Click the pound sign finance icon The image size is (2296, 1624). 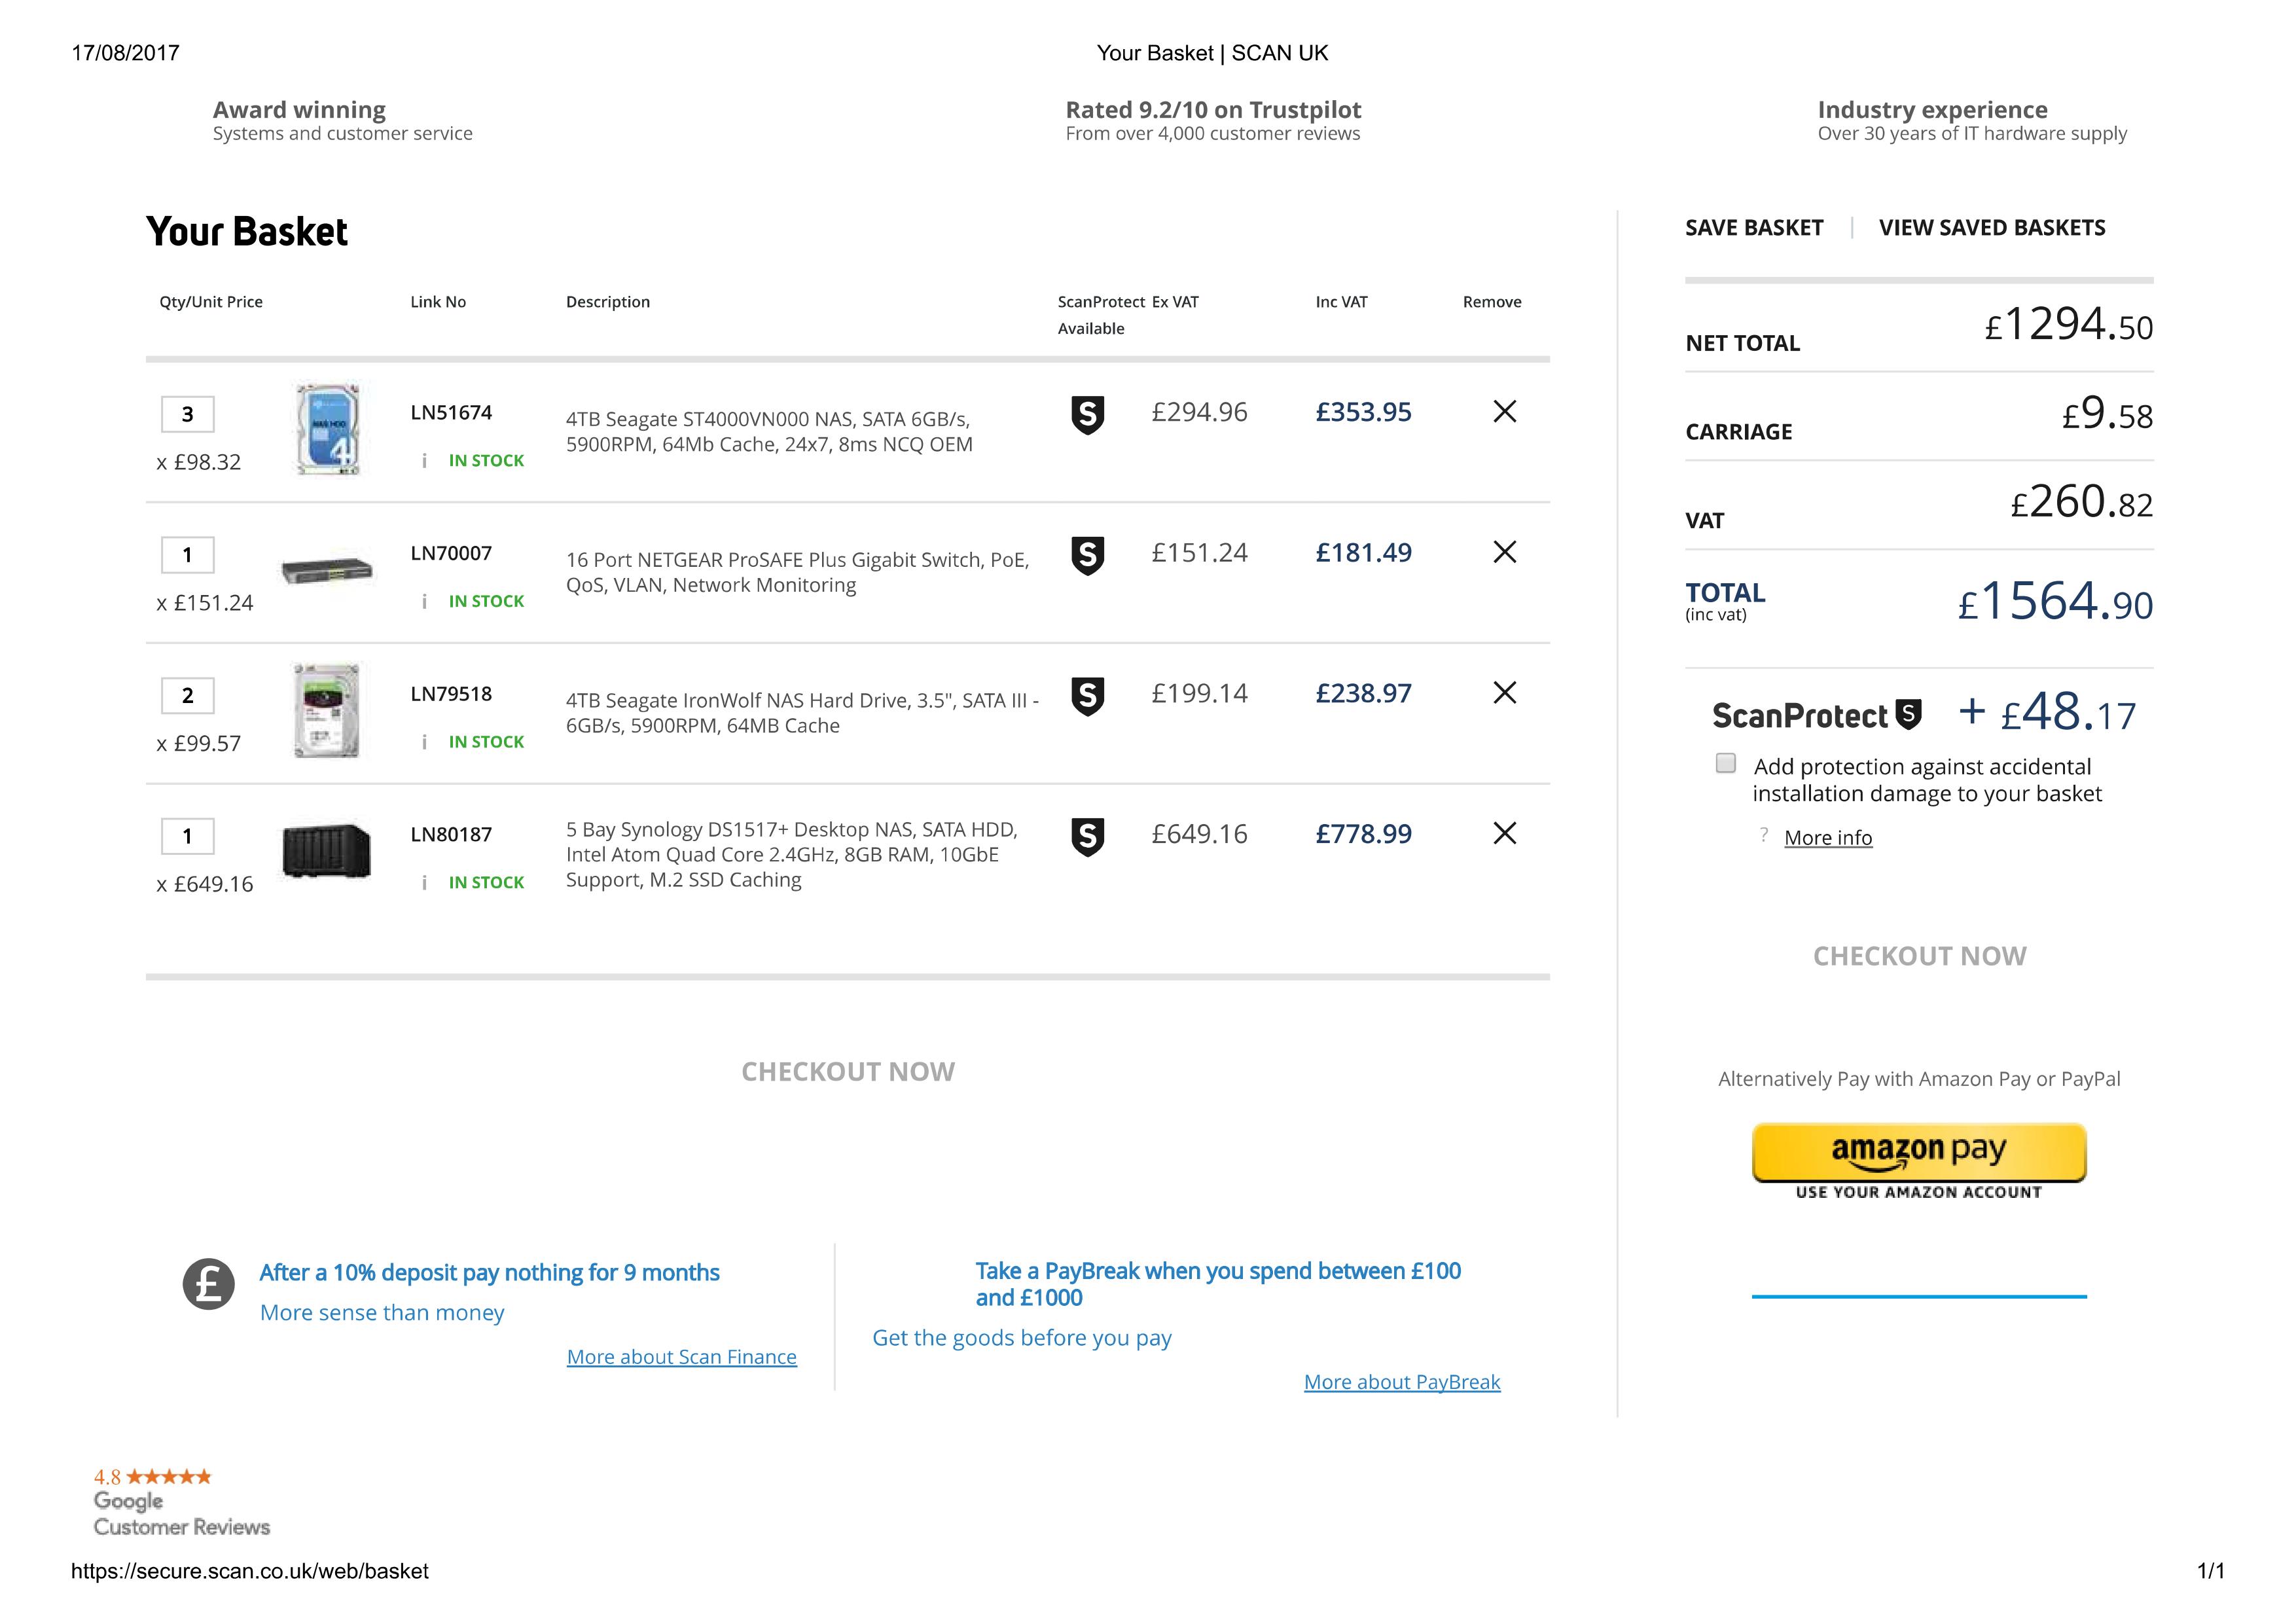tap(208, 1284)
